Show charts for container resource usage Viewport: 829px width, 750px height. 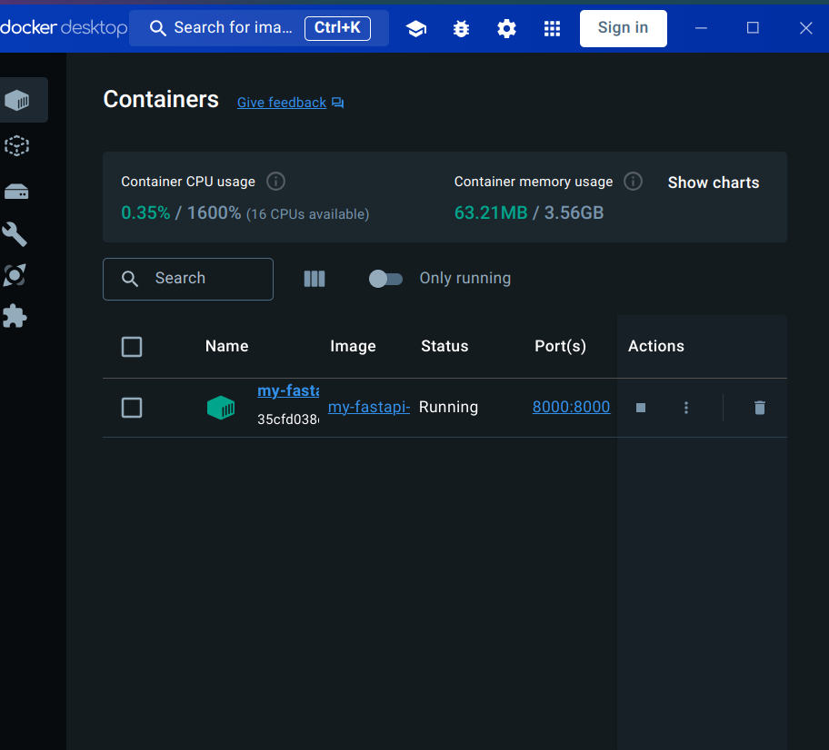(713, 183)
